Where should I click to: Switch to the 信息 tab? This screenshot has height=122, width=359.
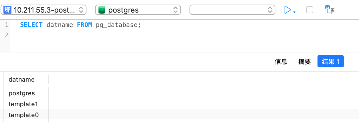point(281,62)
